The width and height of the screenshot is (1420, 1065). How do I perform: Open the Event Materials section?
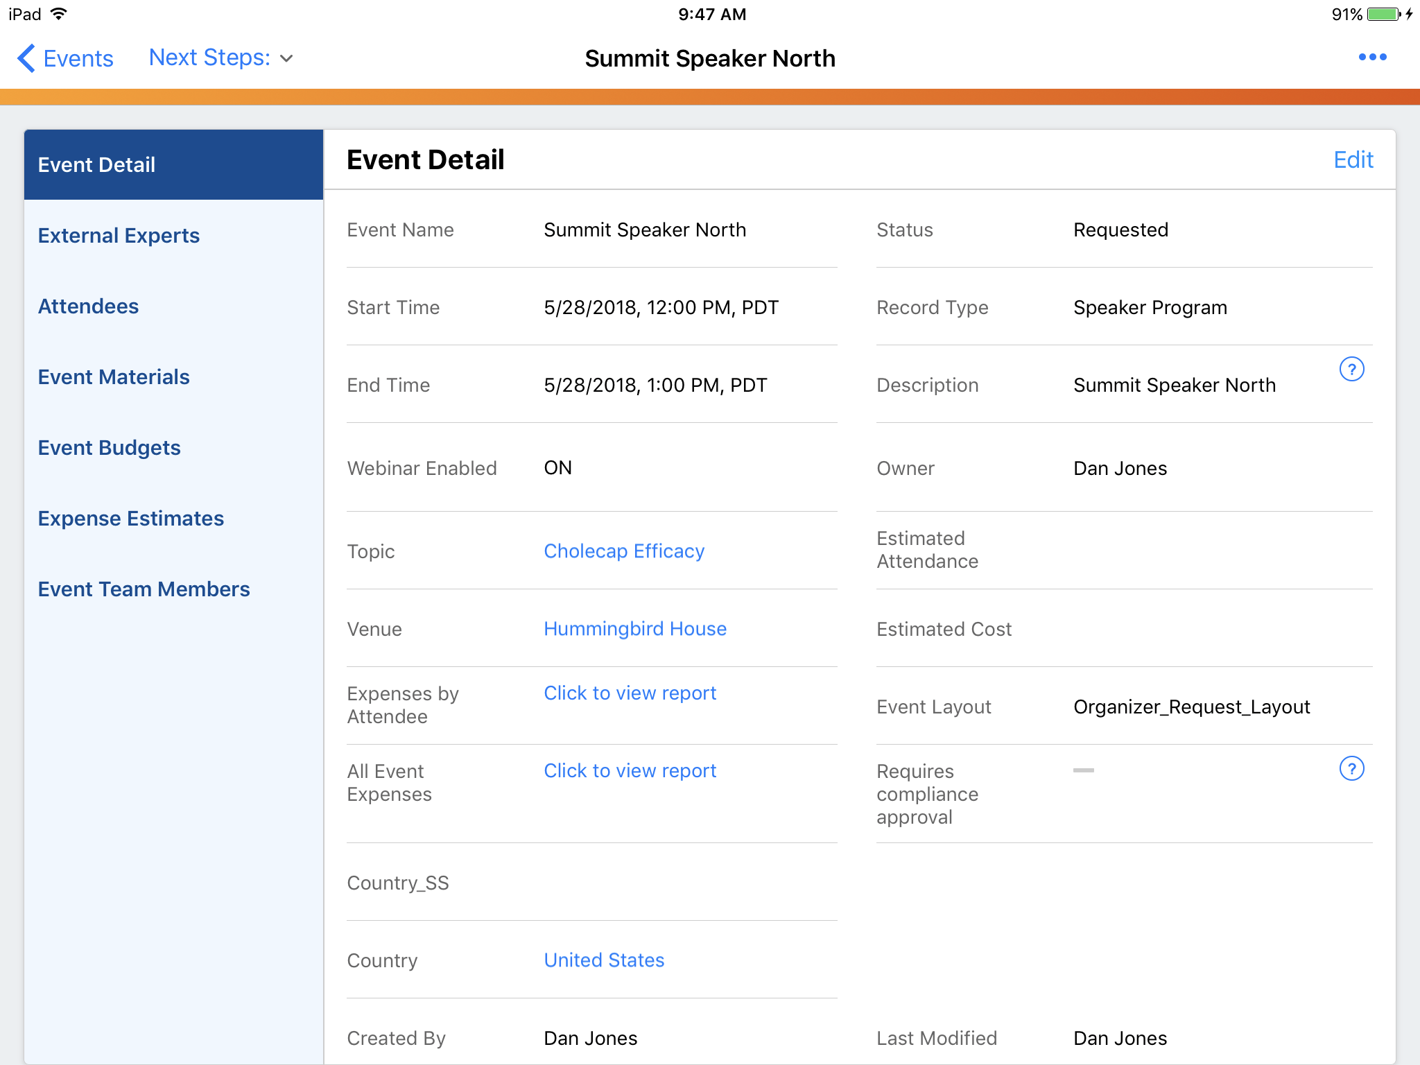coord(114,377)
